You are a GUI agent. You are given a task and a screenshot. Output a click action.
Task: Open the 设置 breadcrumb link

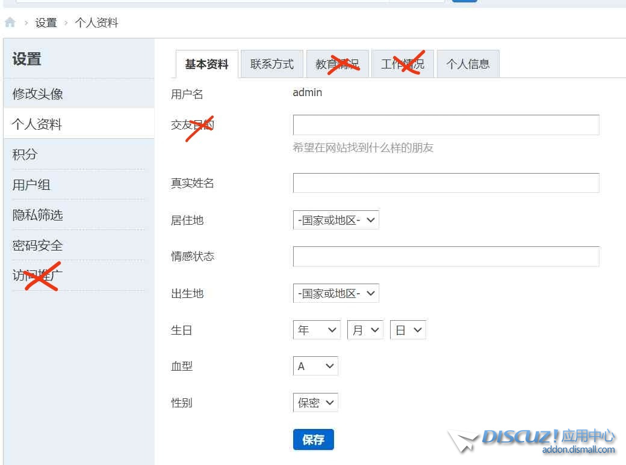coord(46,23)
